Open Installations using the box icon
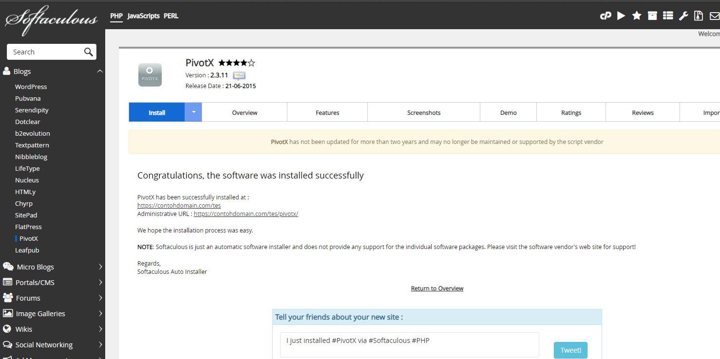 (652, 16)
